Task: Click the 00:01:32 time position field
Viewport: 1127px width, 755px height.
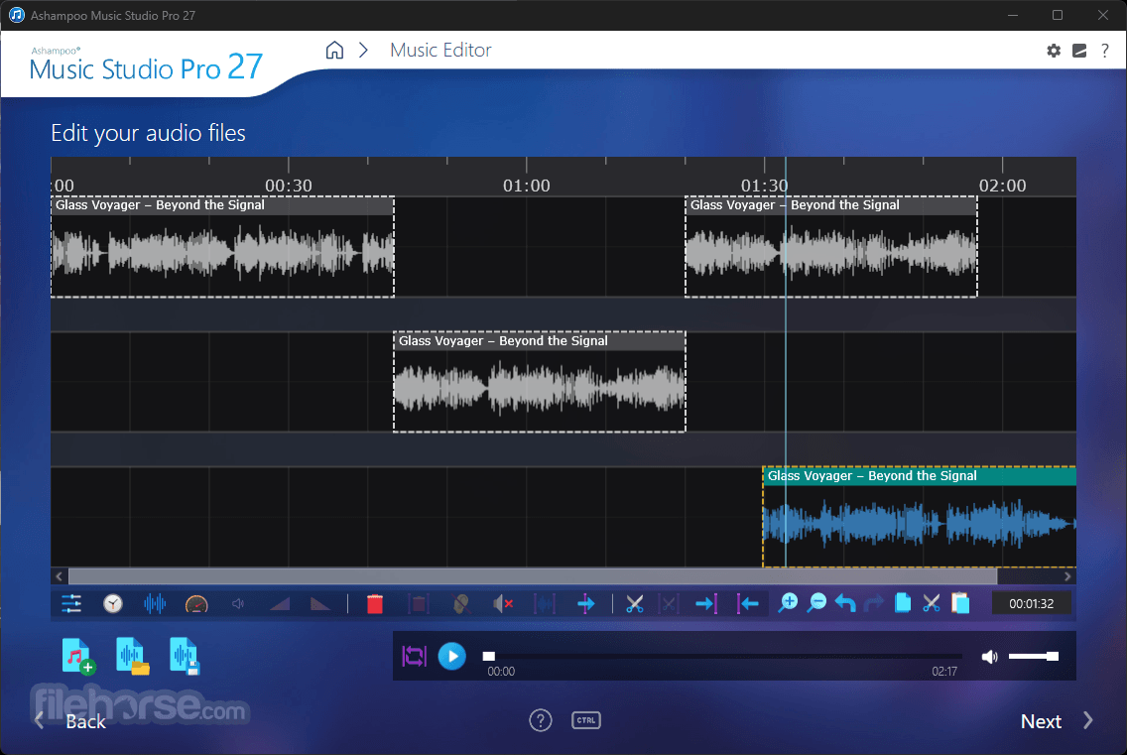Action: [x=1031, y=603]
